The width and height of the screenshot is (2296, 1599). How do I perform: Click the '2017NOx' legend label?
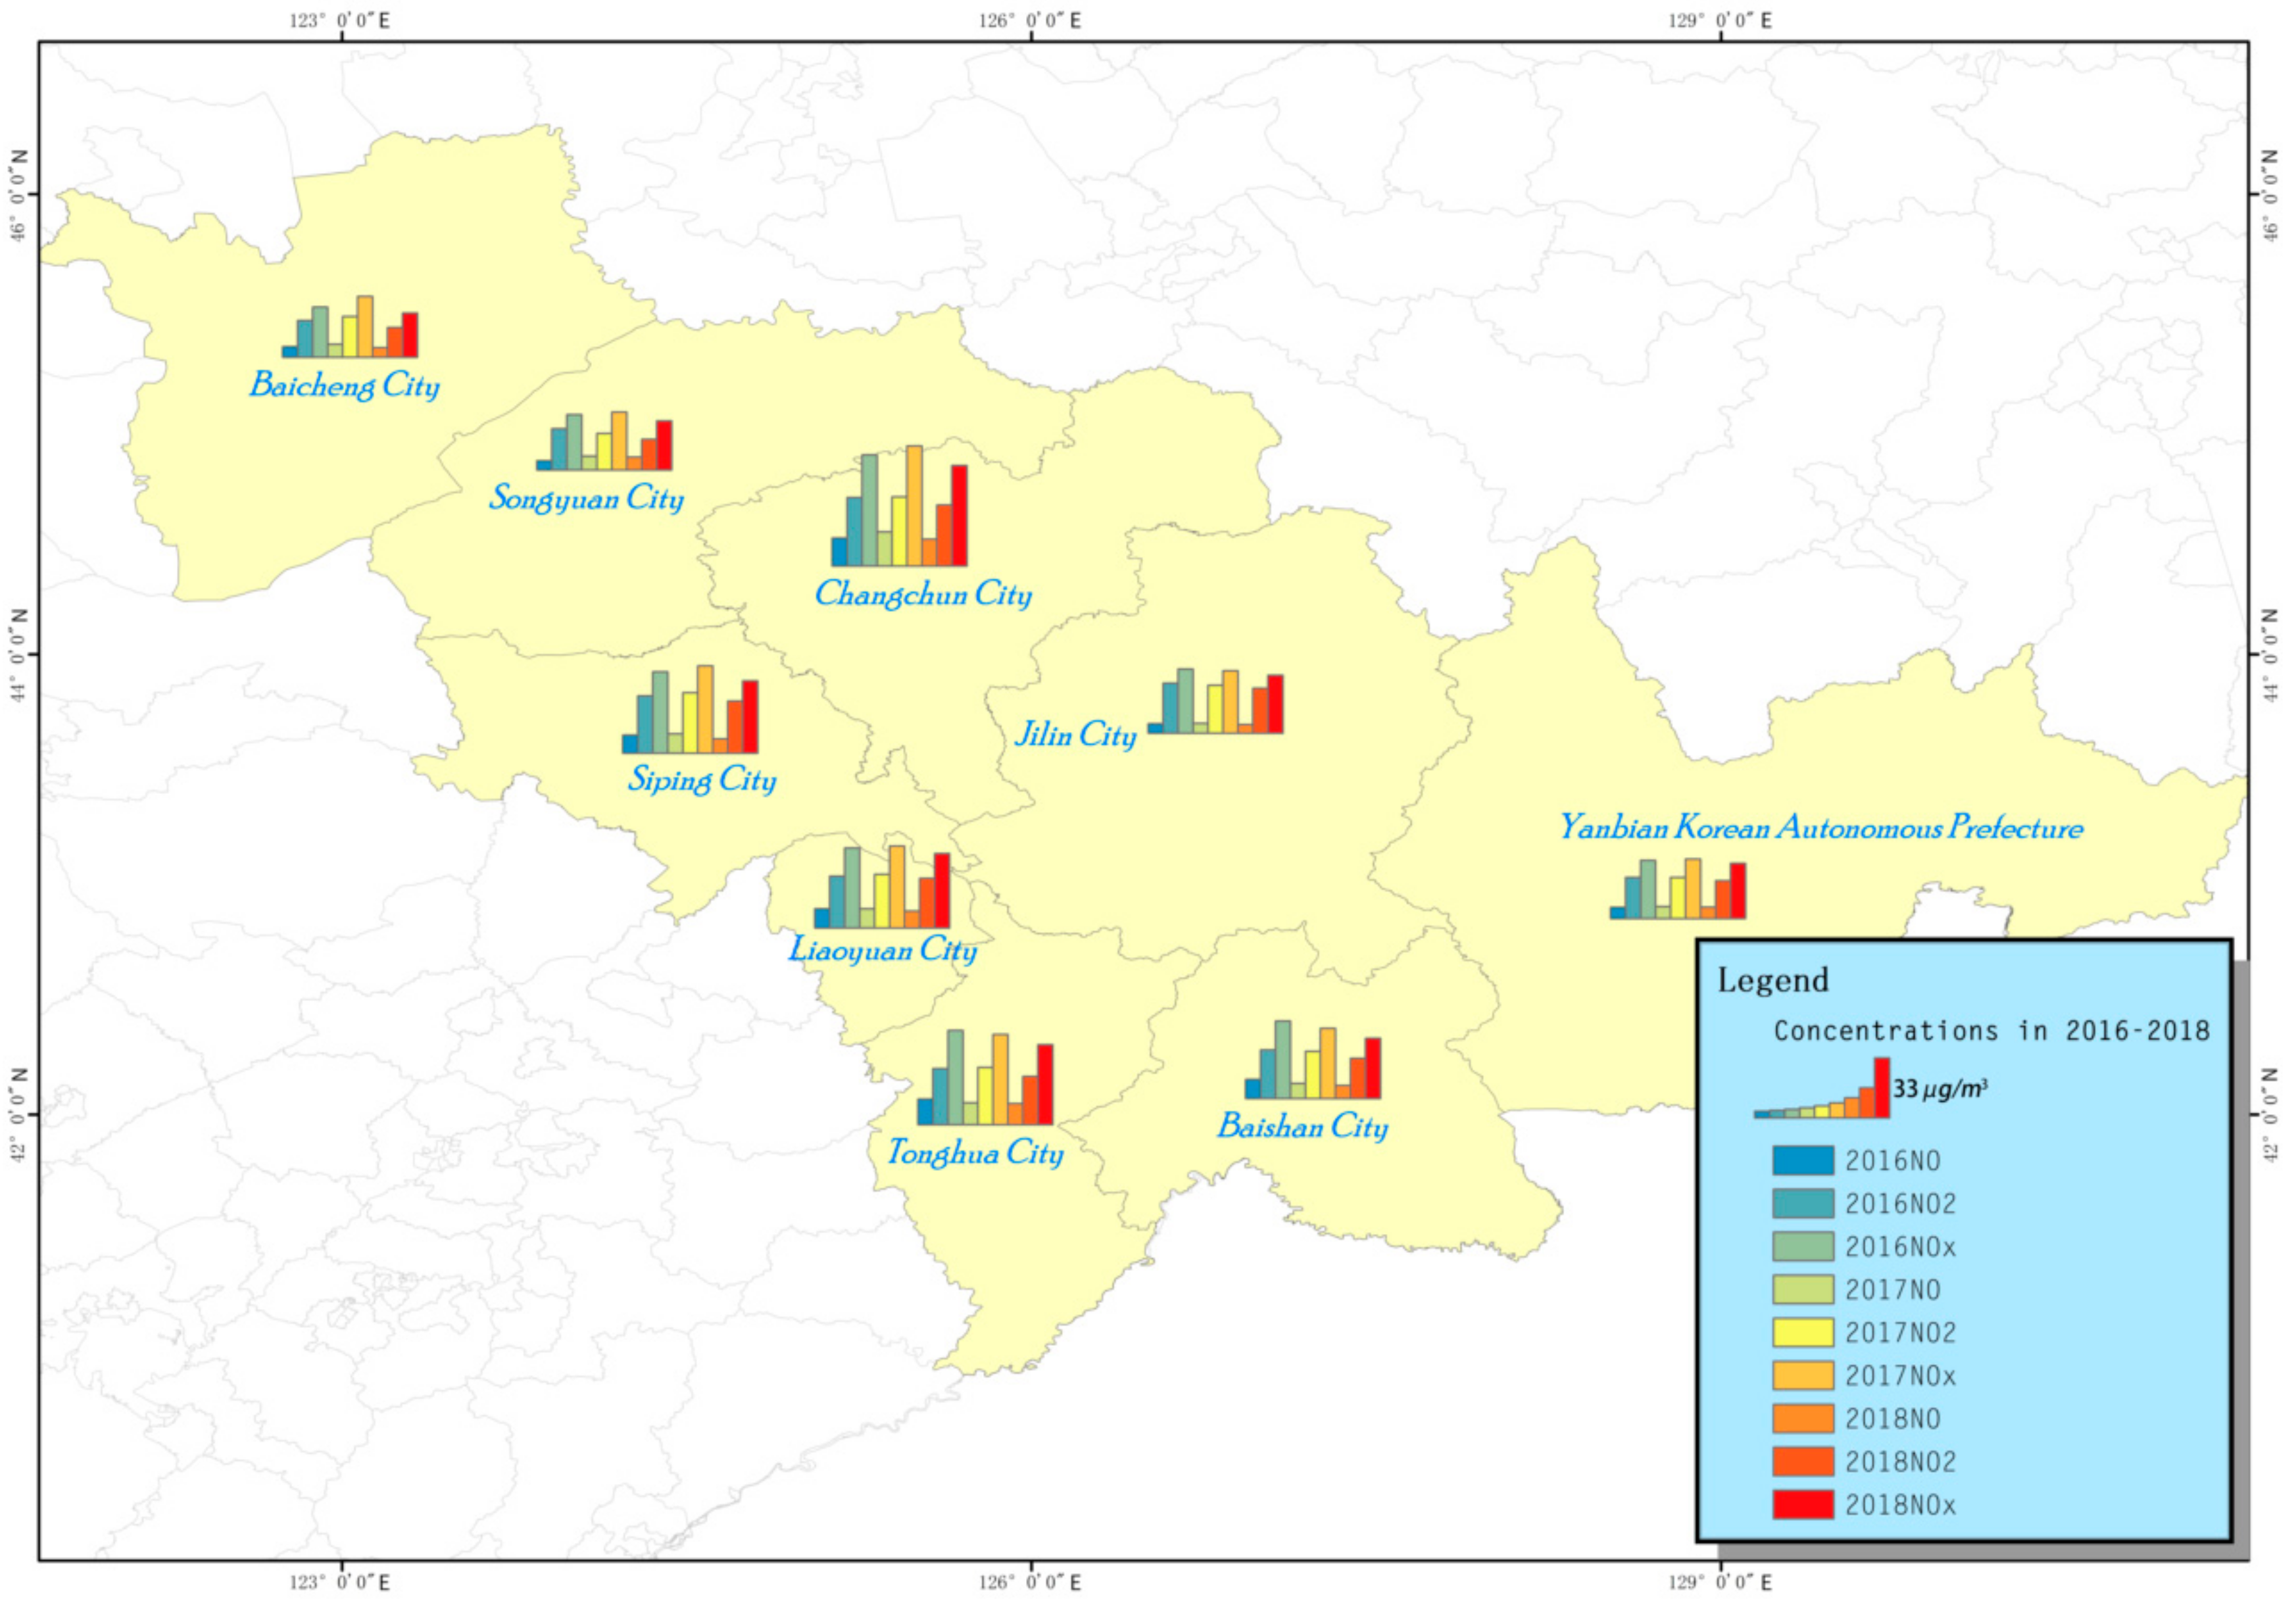coord(1901,1376)
